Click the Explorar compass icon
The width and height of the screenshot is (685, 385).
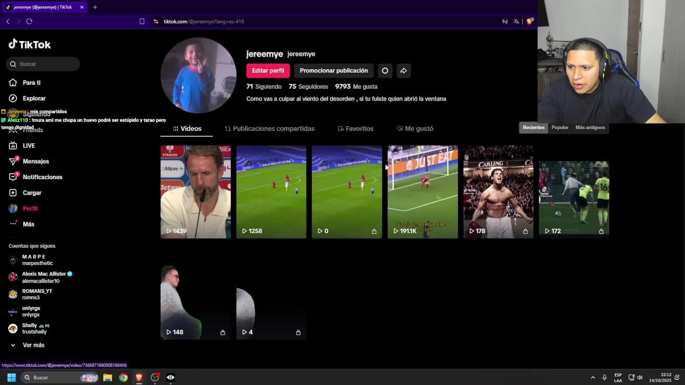coord(13,98)
